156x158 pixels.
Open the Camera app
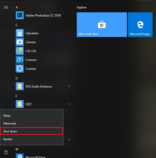click(x=30, y=42)
